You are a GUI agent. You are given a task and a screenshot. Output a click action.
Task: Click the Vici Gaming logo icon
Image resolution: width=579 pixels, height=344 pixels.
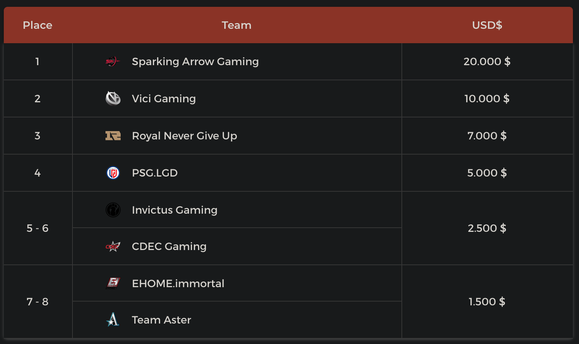pyautogui.click(x=113, y=99)
